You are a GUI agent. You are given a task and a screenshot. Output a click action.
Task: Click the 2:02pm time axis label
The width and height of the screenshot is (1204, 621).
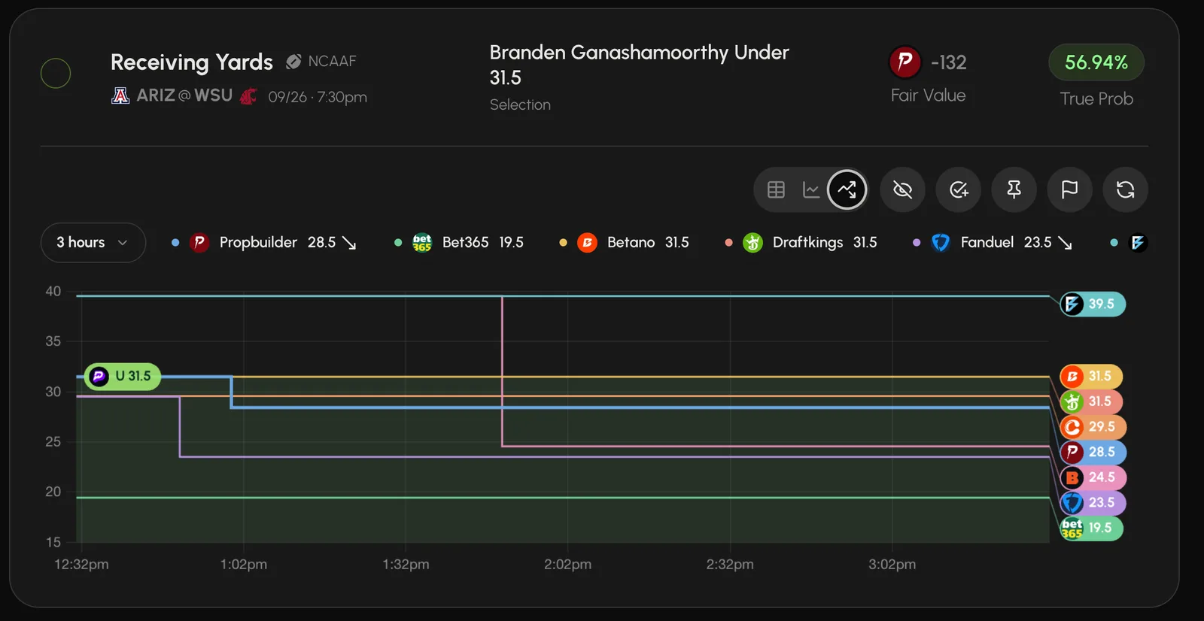click(x=567, y=565)
